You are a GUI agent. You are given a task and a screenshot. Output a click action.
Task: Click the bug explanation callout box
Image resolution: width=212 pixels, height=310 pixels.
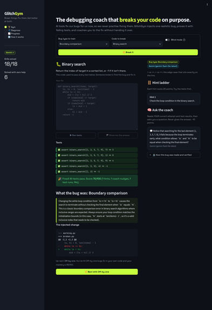[x=97, y=210]
